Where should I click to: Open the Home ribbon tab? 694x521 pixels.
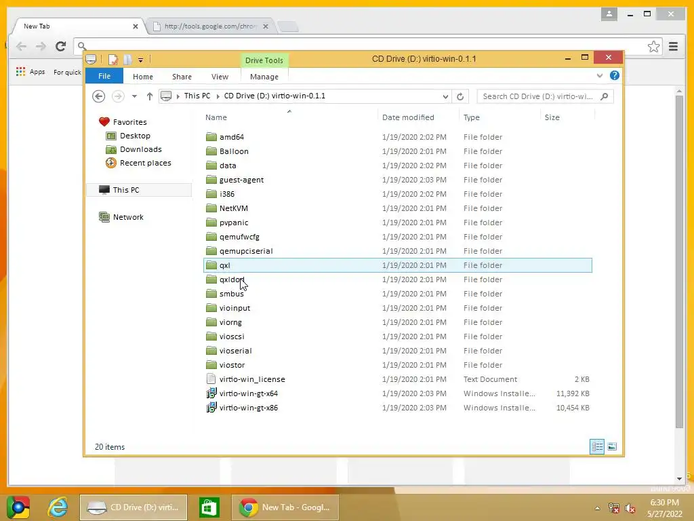pos(143,77)
